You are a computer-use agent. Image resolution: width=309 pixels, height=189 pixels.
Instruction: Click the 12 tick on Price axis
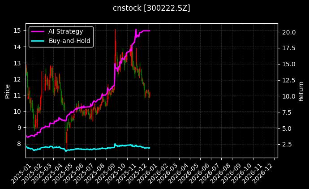click(18, 79)
